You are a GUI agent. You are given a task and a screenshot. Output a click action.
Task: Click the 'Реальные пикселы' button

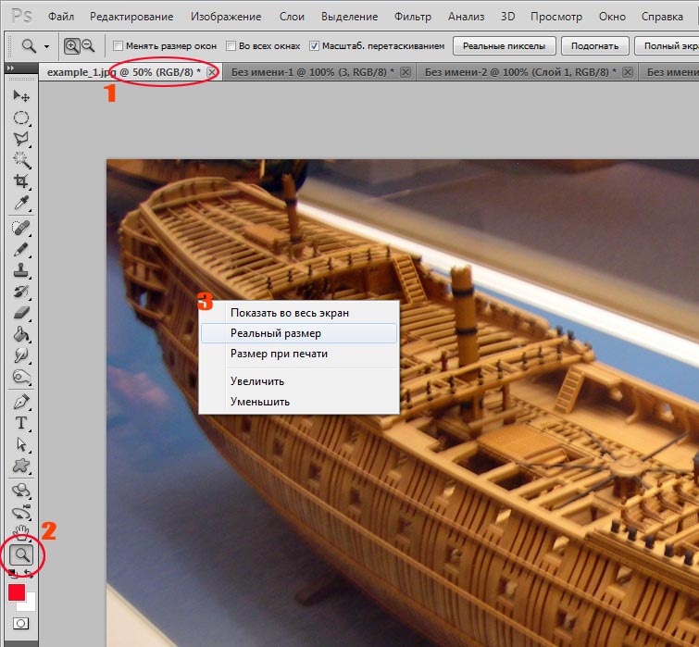pyautogui.click(x=505, y=46)
